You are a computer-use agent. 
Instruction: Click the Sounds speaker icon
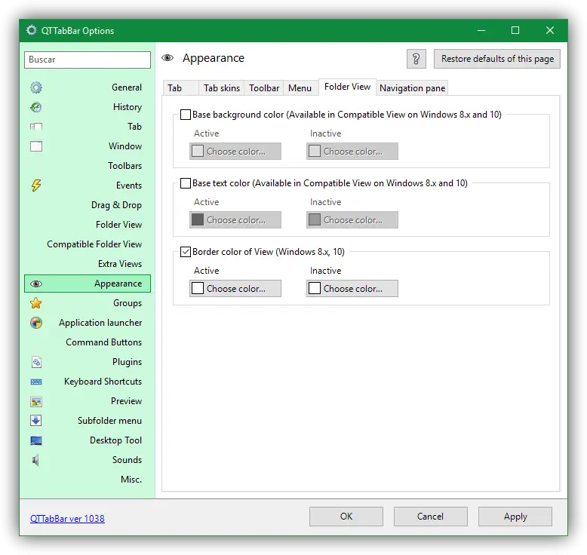tap(35, 460)
